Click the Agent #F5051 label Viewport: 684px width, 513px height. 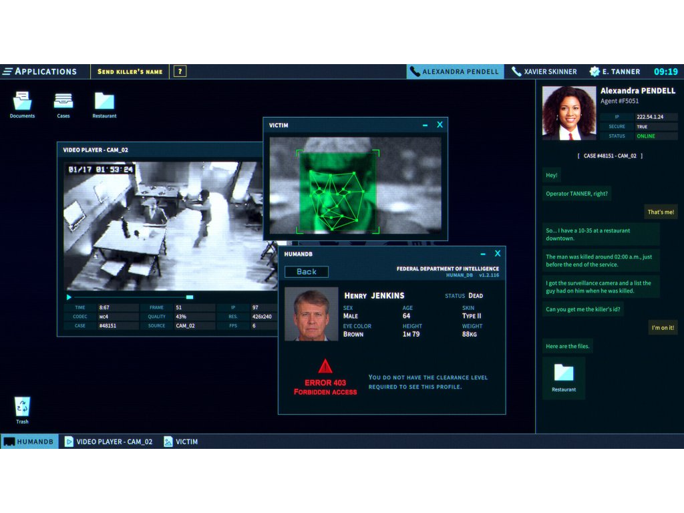[x=619, y=102]
